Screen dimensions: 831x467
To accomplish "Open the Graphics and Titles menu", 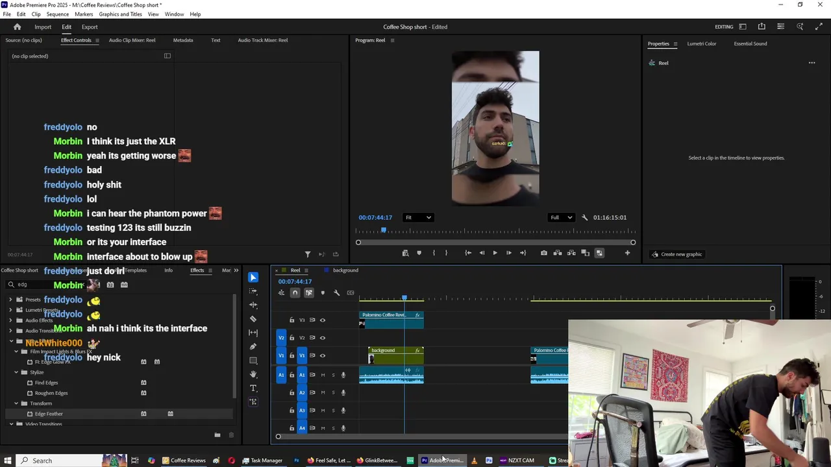I will [120, 14].
